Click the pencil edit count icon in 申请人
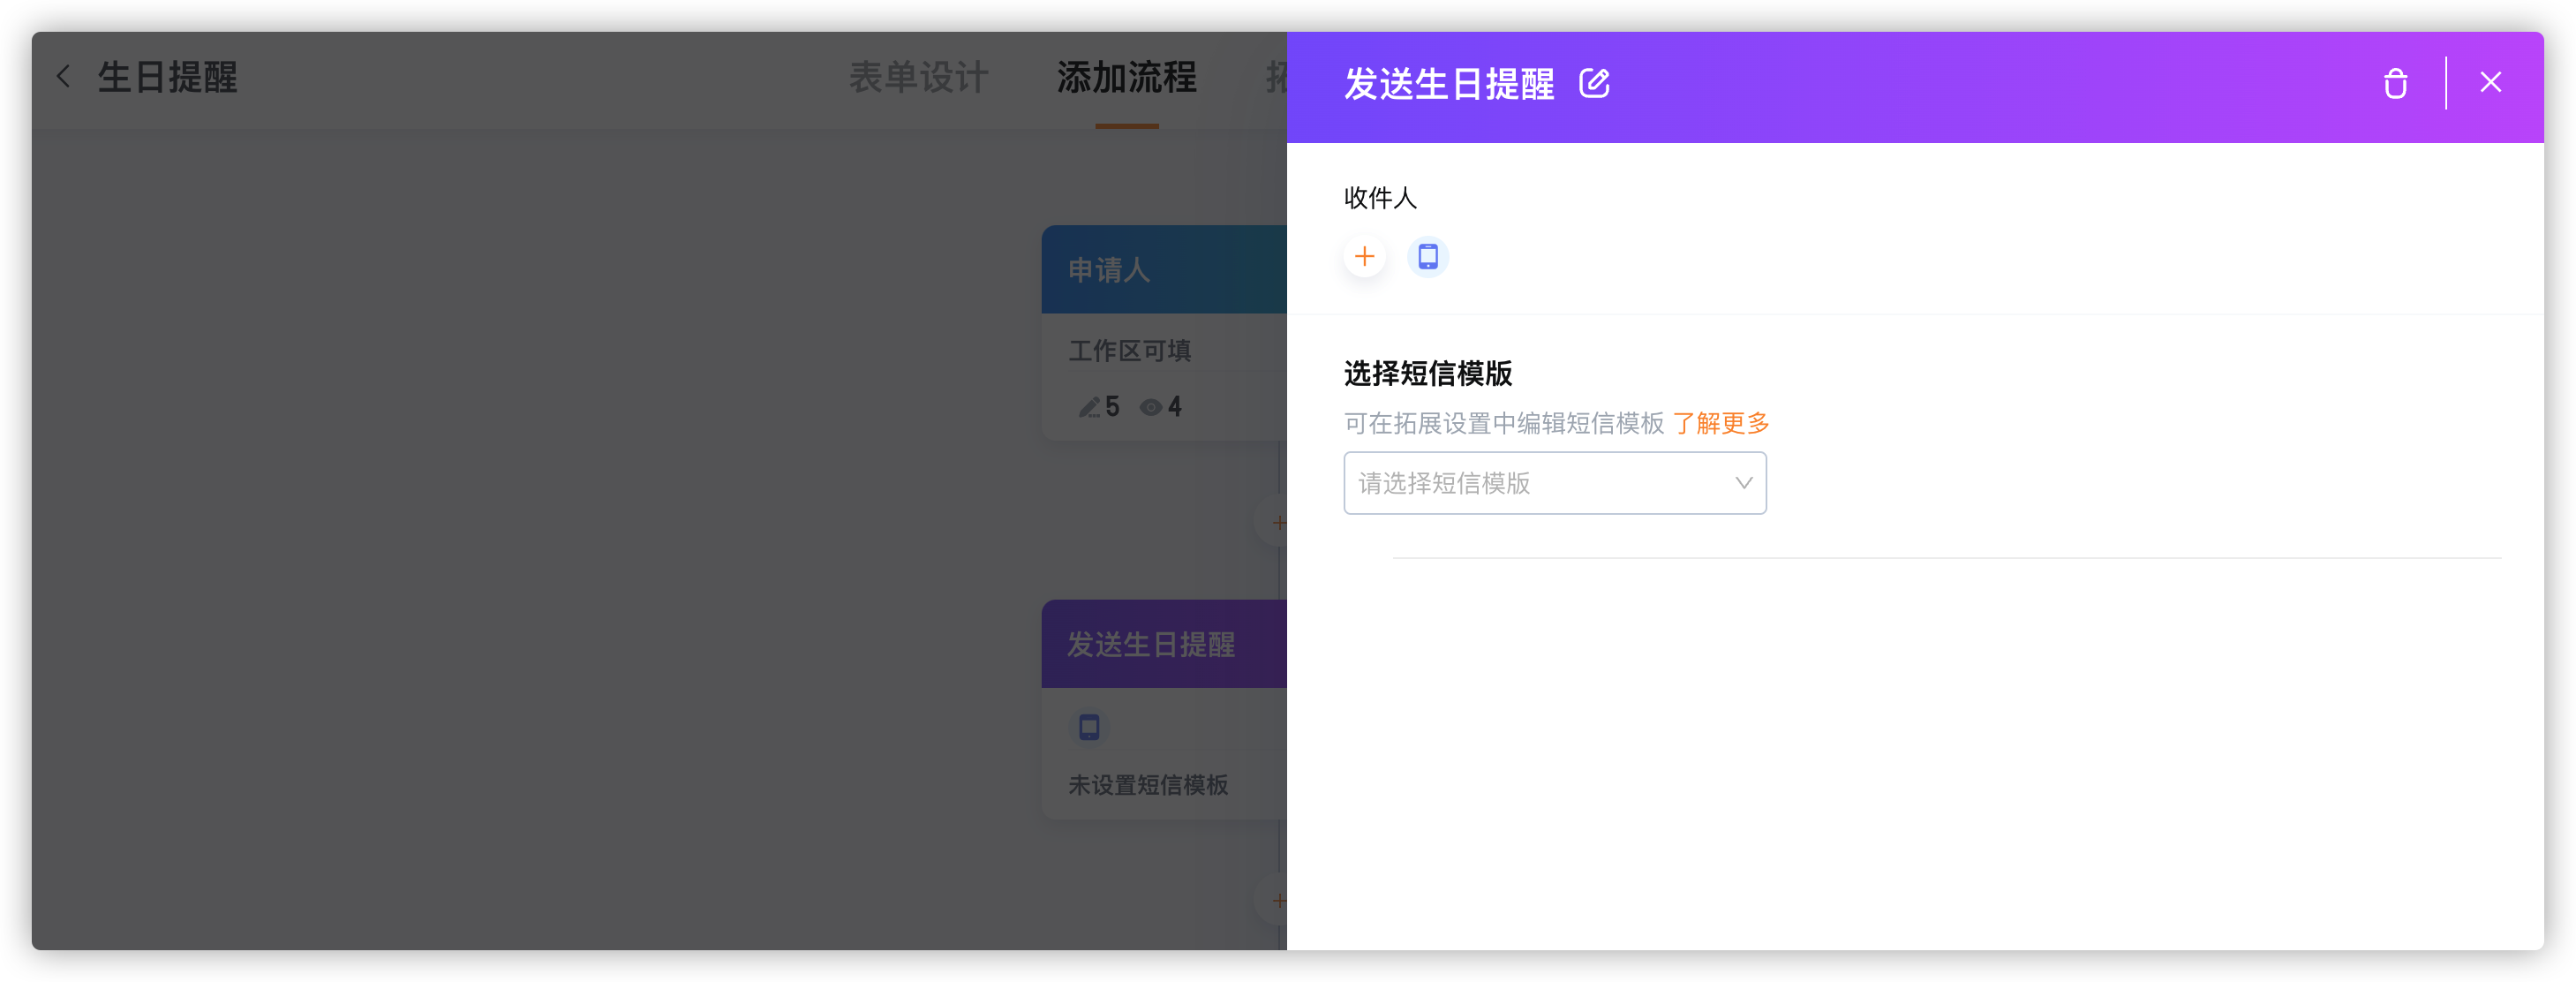Screen dimensions: 2576x982 [1089, 407]
